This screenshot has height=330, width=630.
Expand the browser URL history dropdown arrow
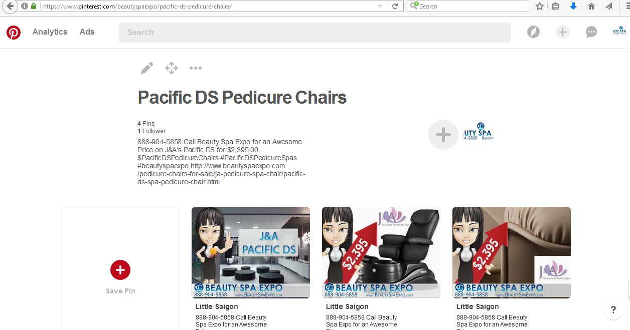380,7
